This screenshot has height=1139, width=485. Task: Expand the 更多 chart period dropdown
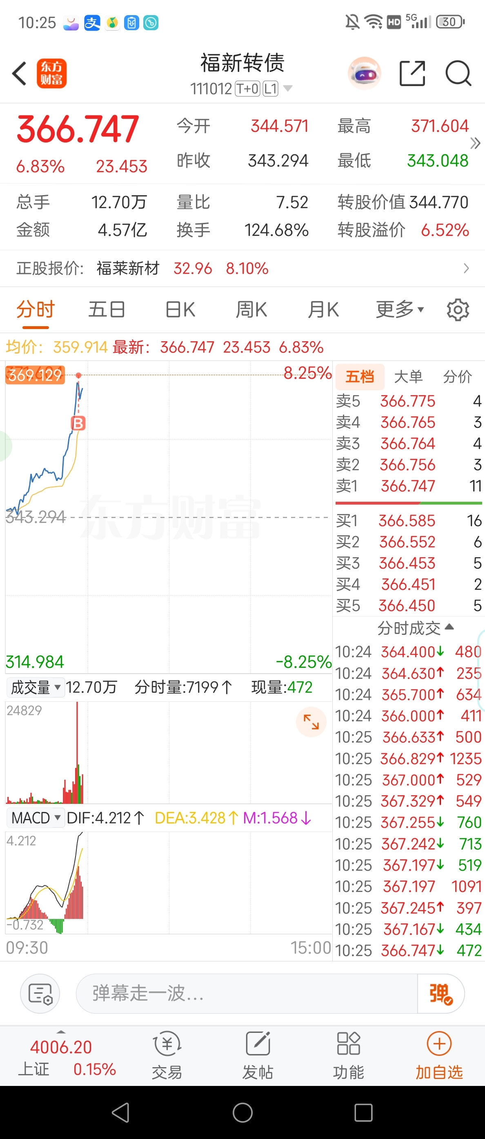(400, 309)
